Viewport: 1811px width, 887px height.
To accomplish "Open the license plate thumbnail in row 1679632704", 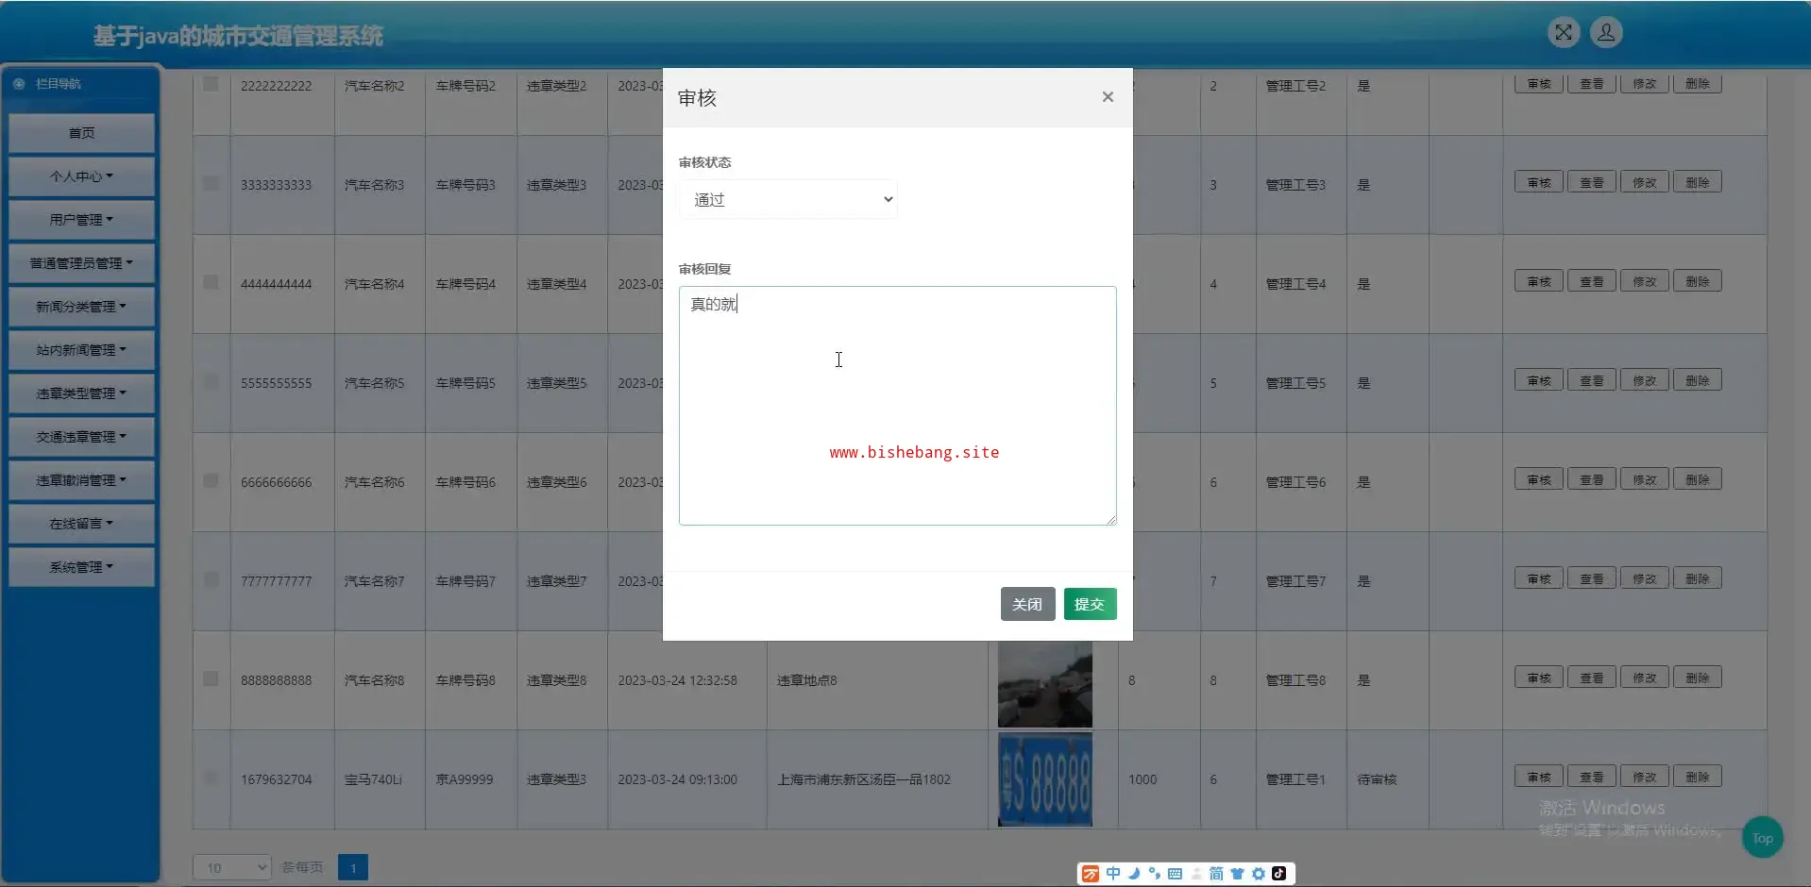I will pos(1045,779).
